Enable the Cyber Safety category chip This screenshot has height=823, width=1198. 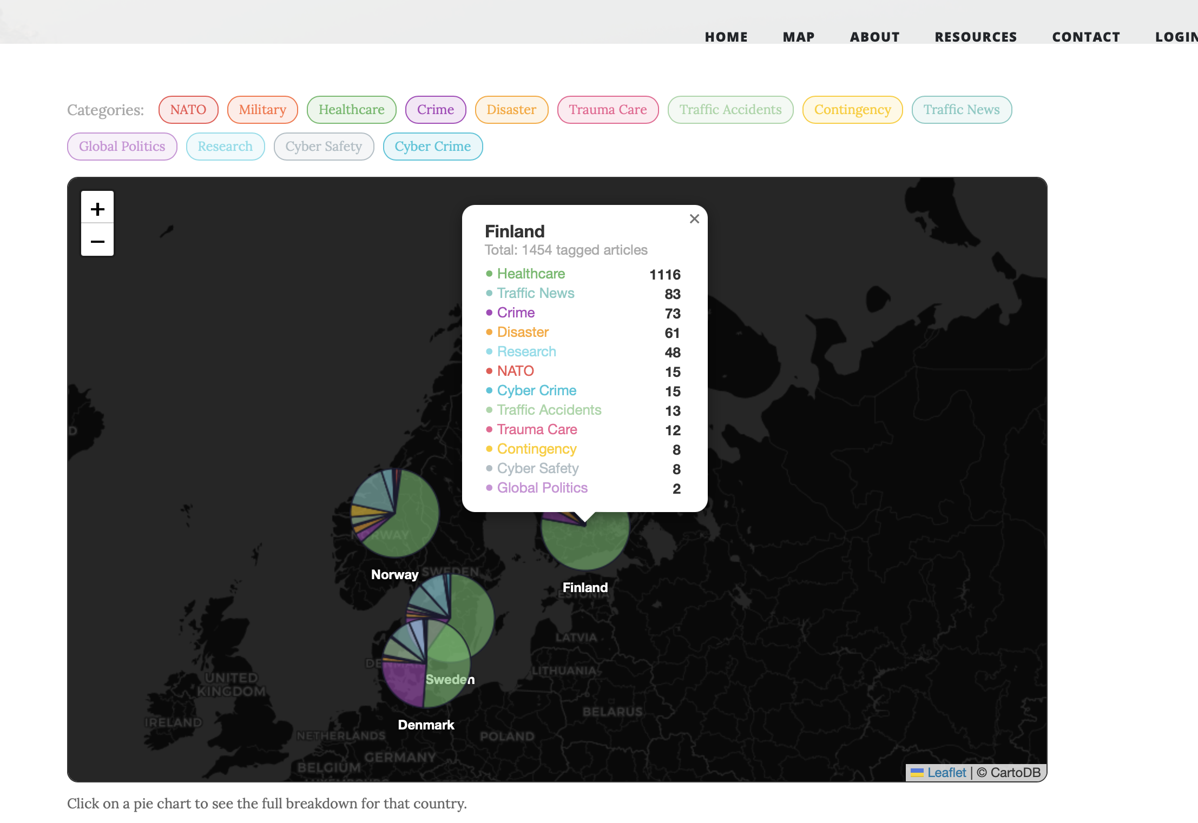(x=324, y=147)
